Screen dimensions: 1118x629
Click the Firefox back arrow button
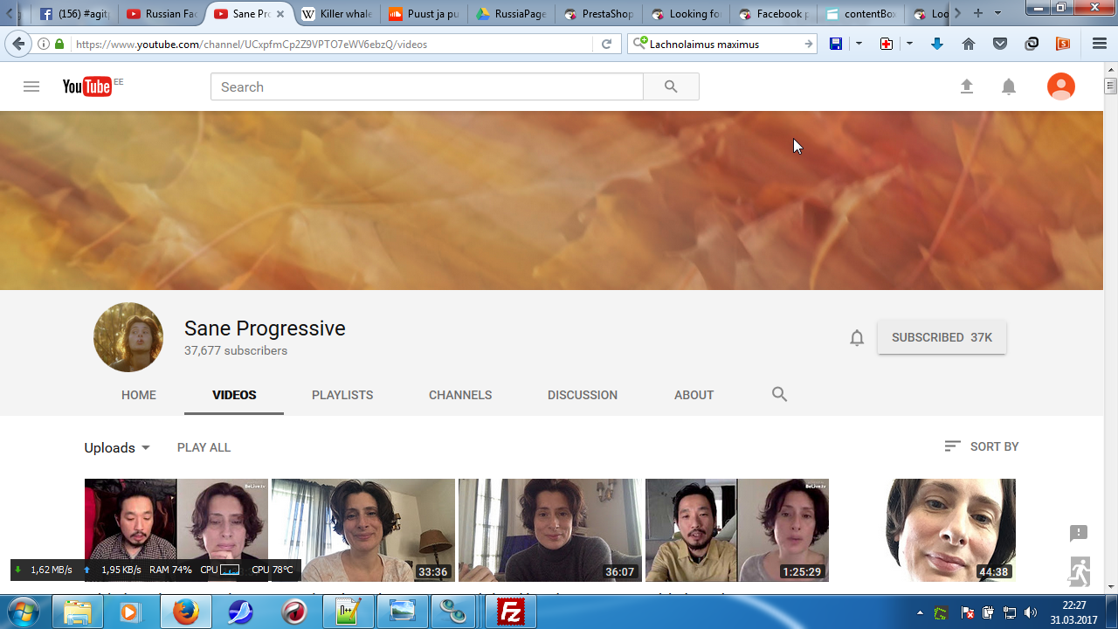click(18, 44)
